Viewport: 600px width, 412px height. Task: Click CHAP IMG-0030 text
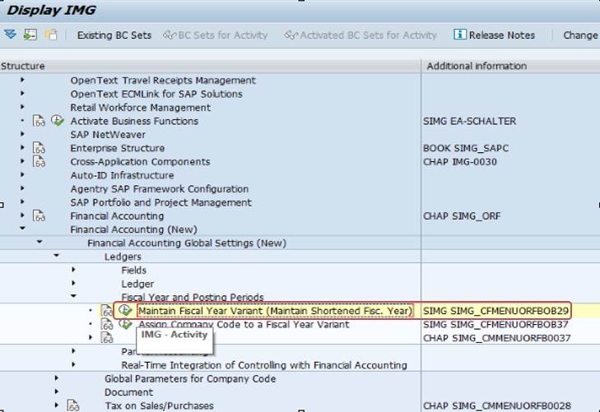tap(460, 162)
